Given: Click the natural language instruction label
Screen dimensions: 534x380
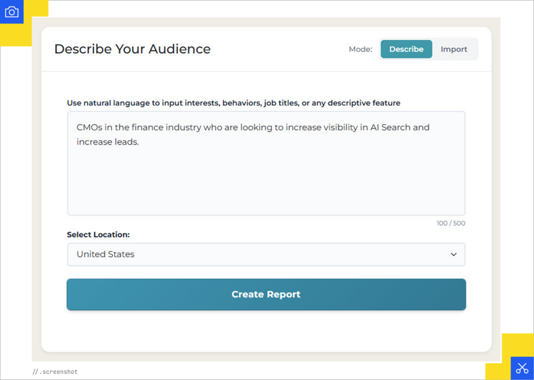Looking at the screenshot, I should [234, 103].
